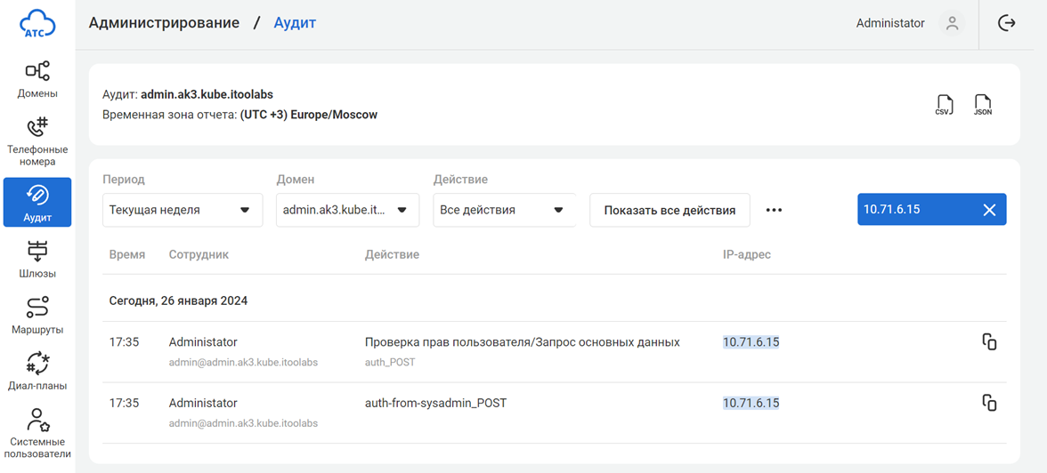Open the Домены section in sidebar
This screenshot has width=1047, height=473.
click(37, 79)
